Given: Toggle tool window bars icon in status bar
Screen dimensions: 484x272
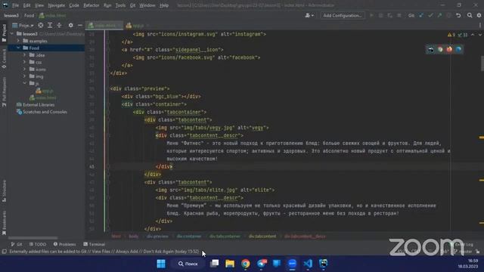Looking at the screenshot, I should [4, 252].
